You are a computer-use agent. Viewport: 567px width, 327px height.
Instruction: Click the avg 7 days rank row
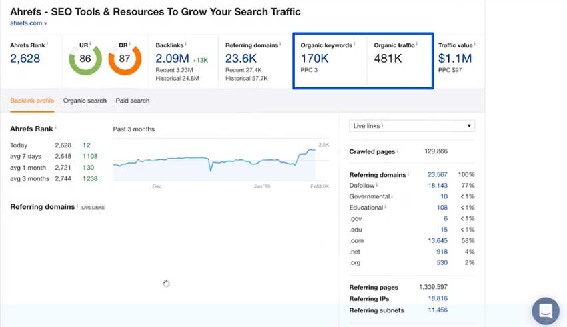pos(54,156)
